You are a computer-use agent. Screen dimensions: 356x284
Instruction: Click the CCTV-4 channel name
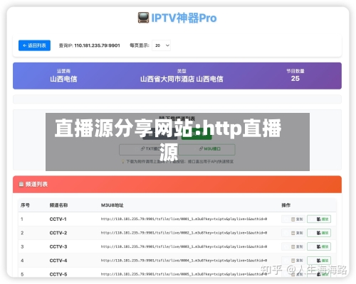coord(58,261)
